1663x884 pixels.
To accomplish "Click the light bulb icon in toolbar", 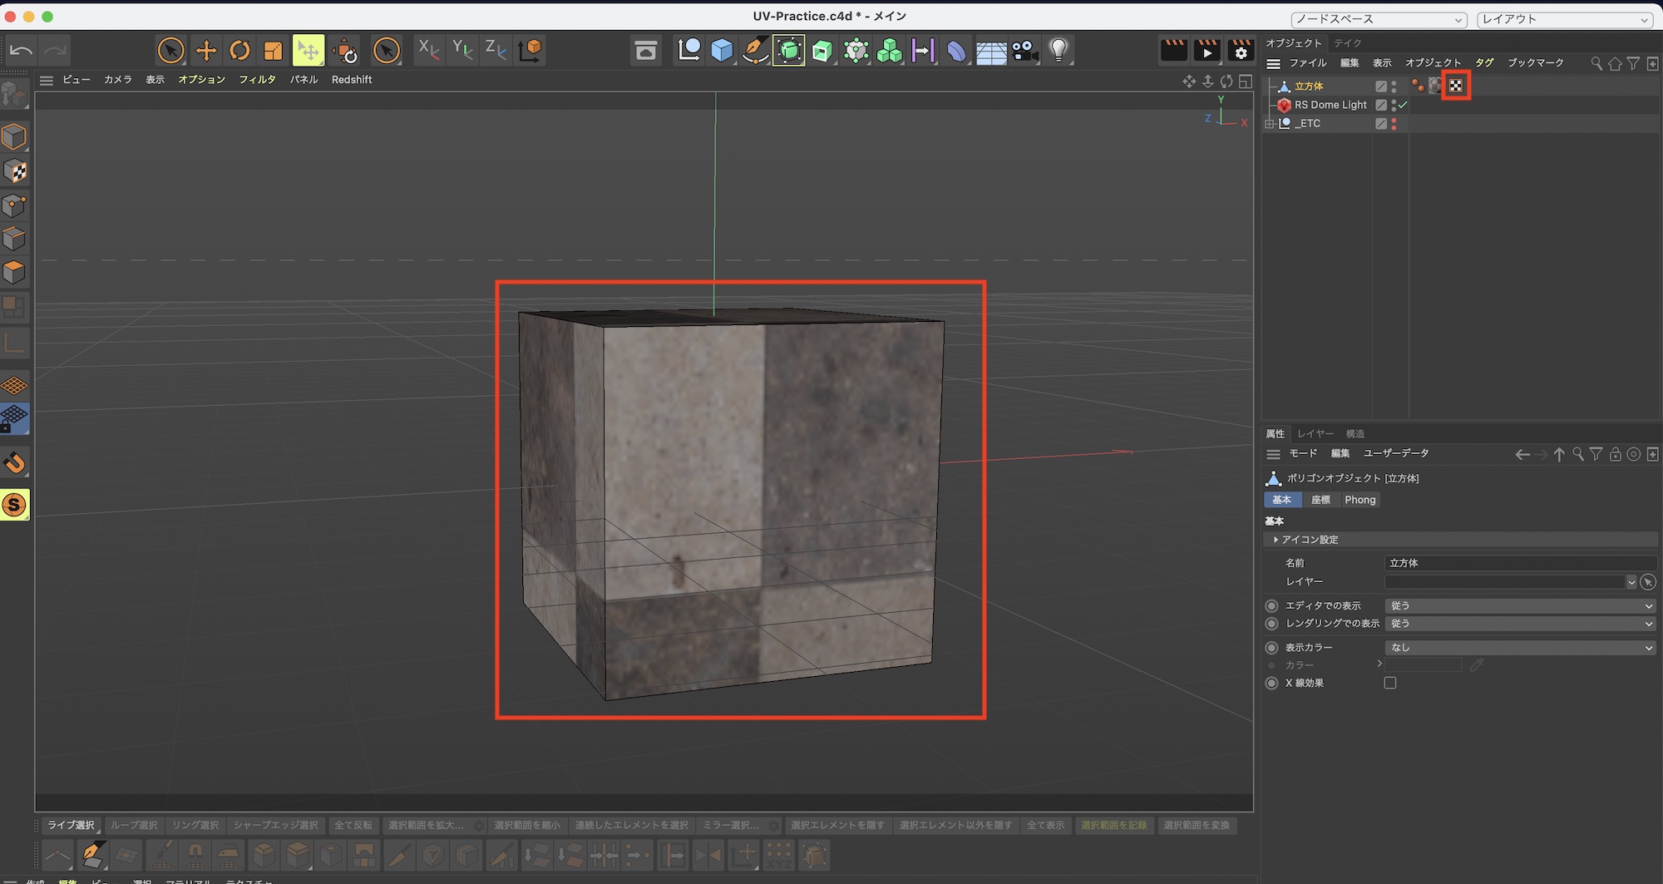I will pos(1058,51).
